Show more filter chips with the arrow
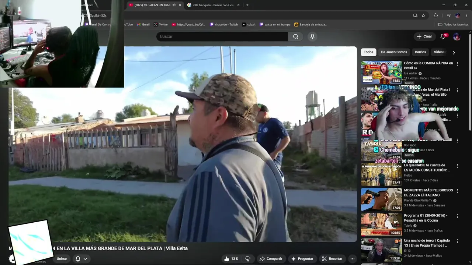 pyautogui.click(x=454, y=52)
